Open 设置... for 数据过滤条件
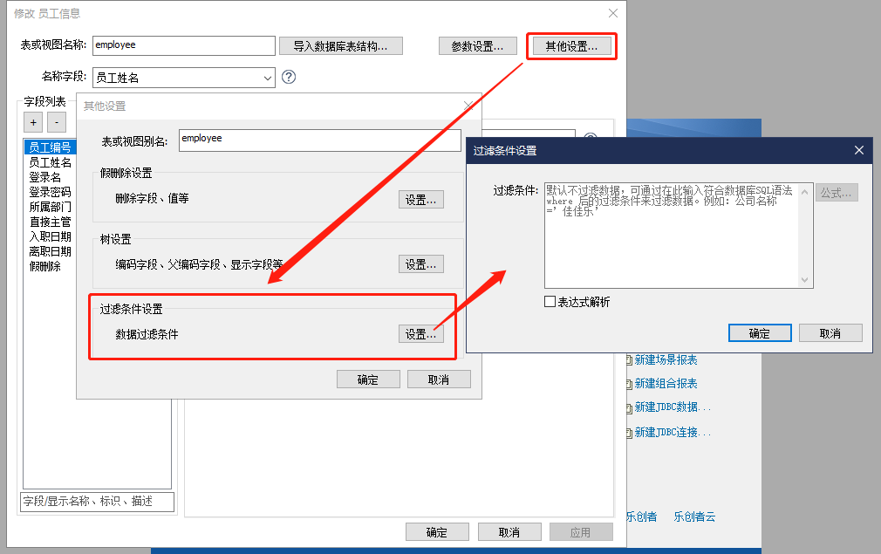 [421, 334]
